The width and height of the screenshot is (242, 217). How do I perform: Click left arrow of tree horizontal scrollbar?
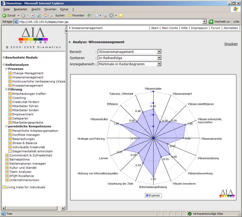(x=4, y=208)
